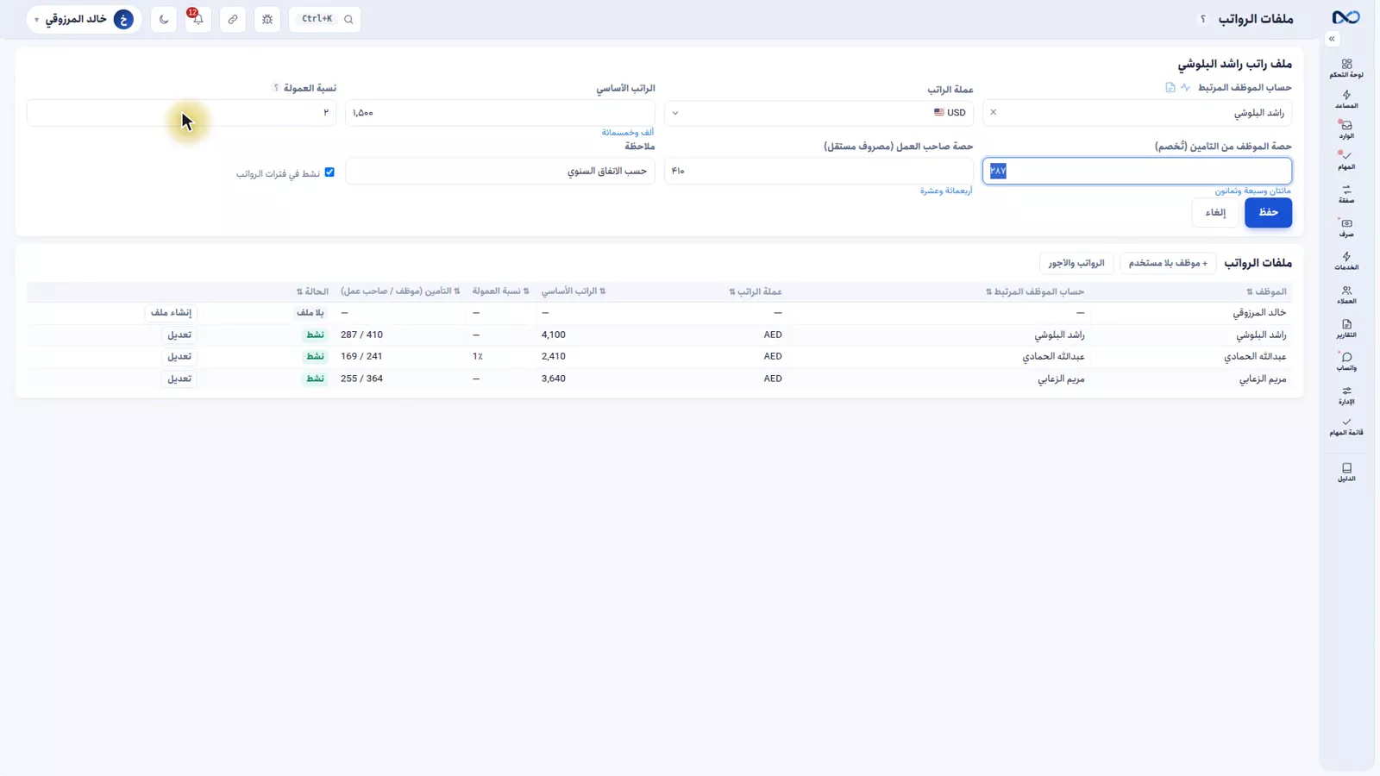Open واتساب WhatsApp sidebar item

[x=1346, y=362]
